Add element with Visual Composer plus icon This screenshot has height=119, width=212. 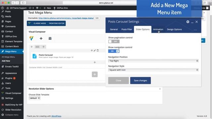coord(41,38)
